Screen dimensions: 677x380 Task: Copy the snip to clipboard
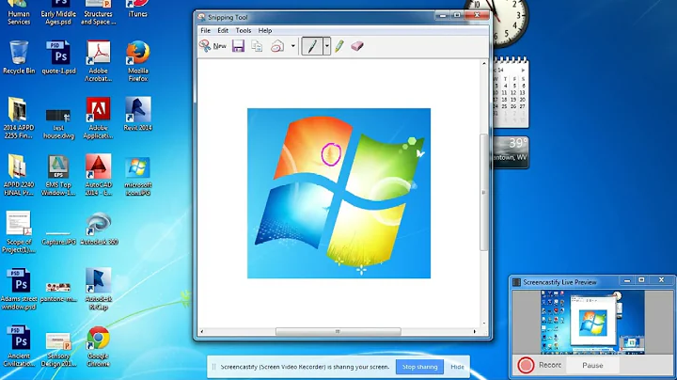tap(257, 46)
